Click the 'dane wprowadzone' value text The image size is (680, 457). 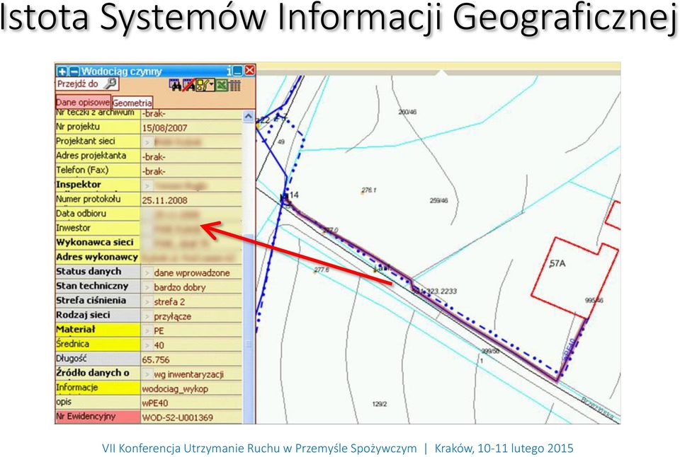pyautogui.click(x=192, y=273)
